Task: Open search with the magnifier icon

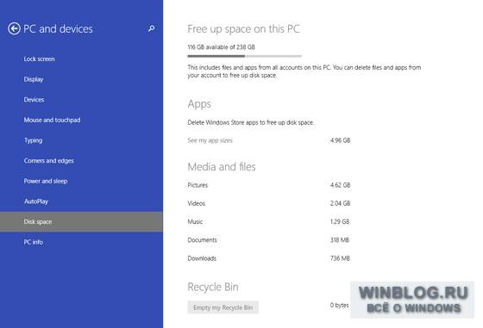Action: click(151, 28)
